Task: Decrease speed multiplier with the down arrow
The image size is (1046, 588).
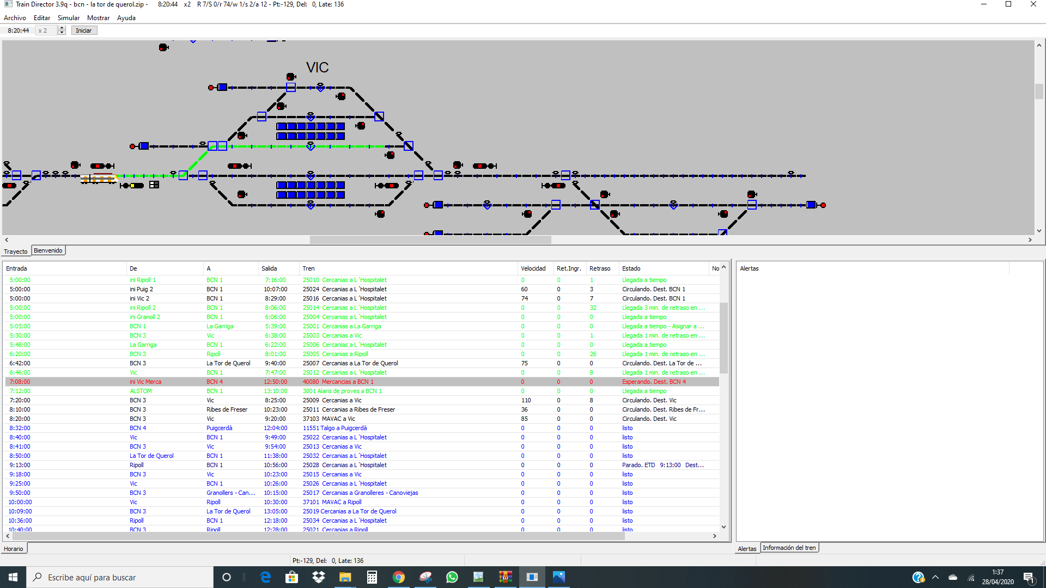Action: [62, 33]
